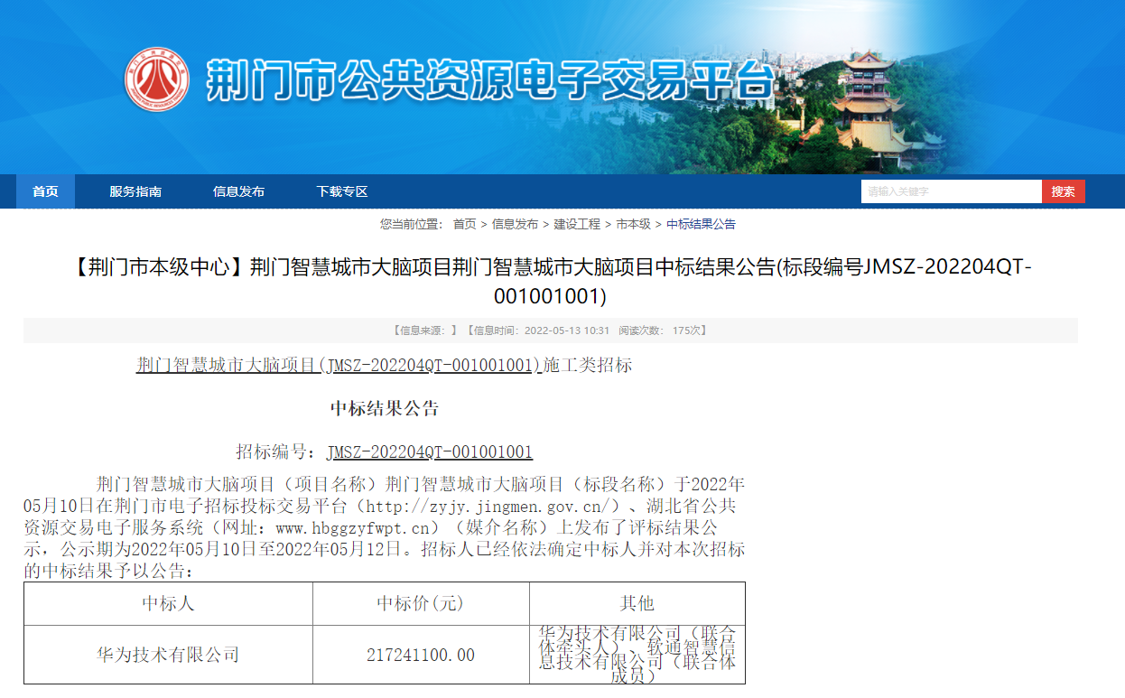1125x698 pixels.
Task: Go to 首页 in breadcrumb trail
Action: point(464,224)
